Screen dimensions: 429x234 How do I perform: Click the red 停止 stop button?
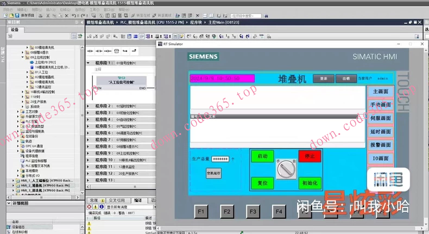coord(310,156)
